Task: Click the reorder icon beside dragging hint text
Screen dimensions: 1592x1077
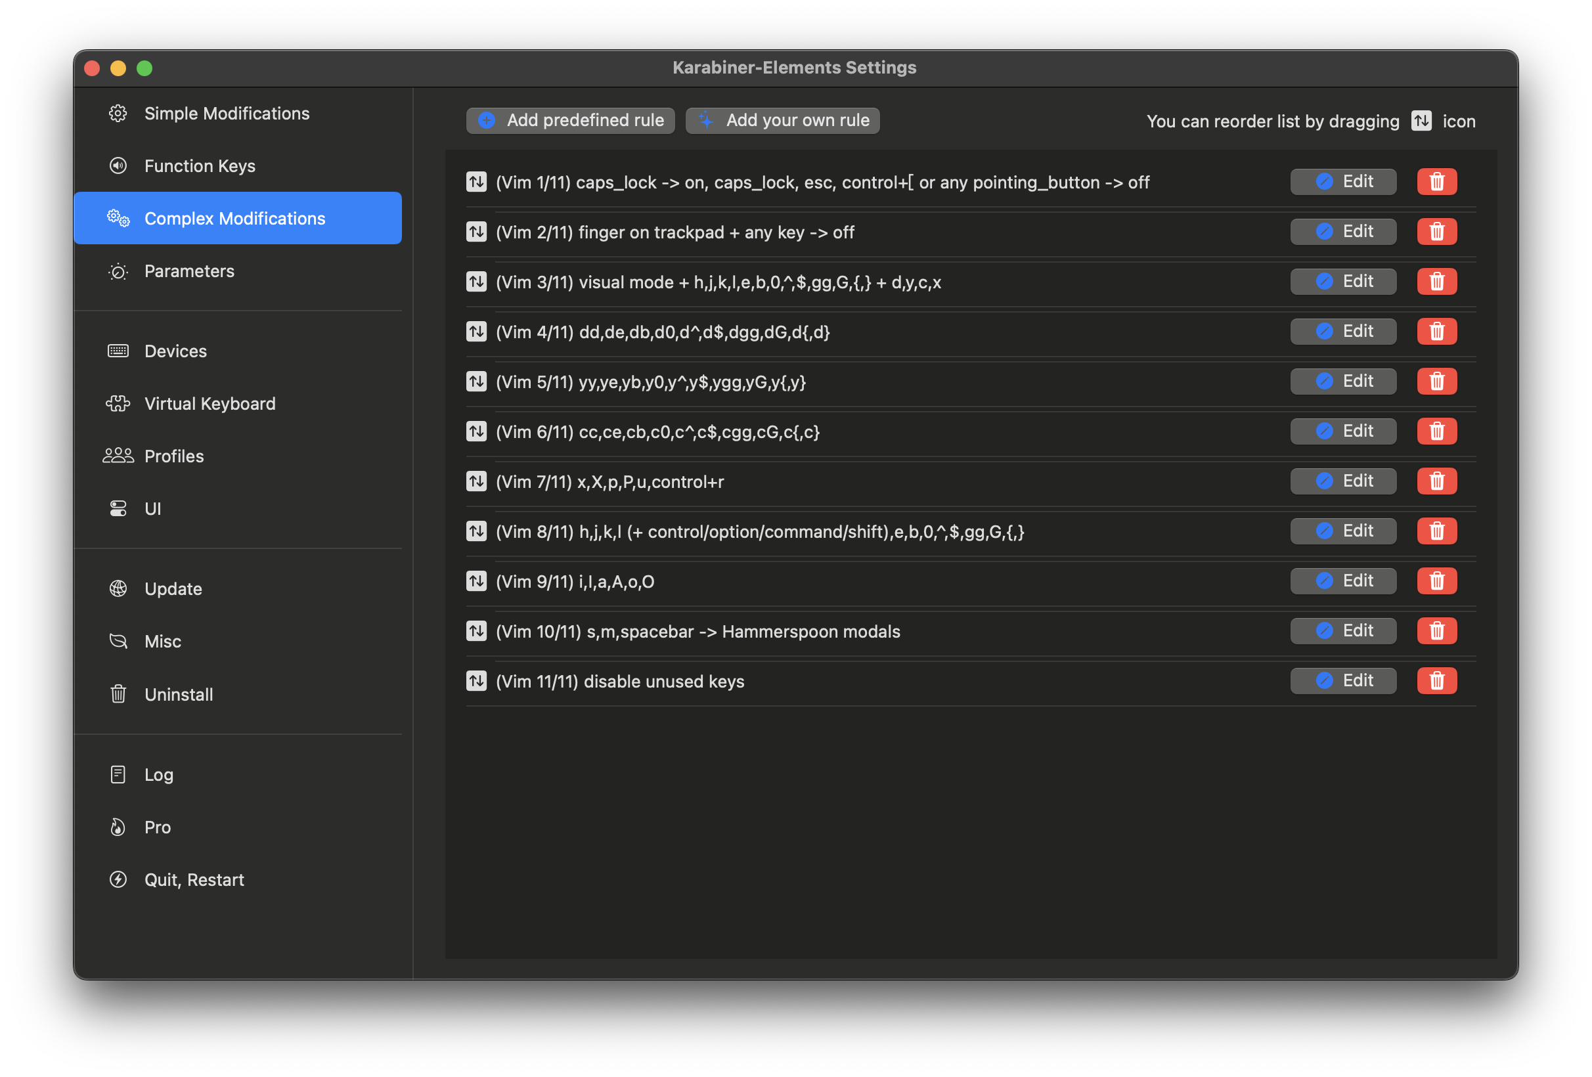Action: [x=1420, y=121]
